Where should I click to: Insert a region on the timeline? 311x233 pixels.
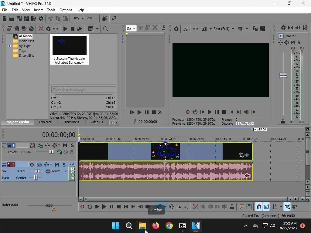(249, 207)
